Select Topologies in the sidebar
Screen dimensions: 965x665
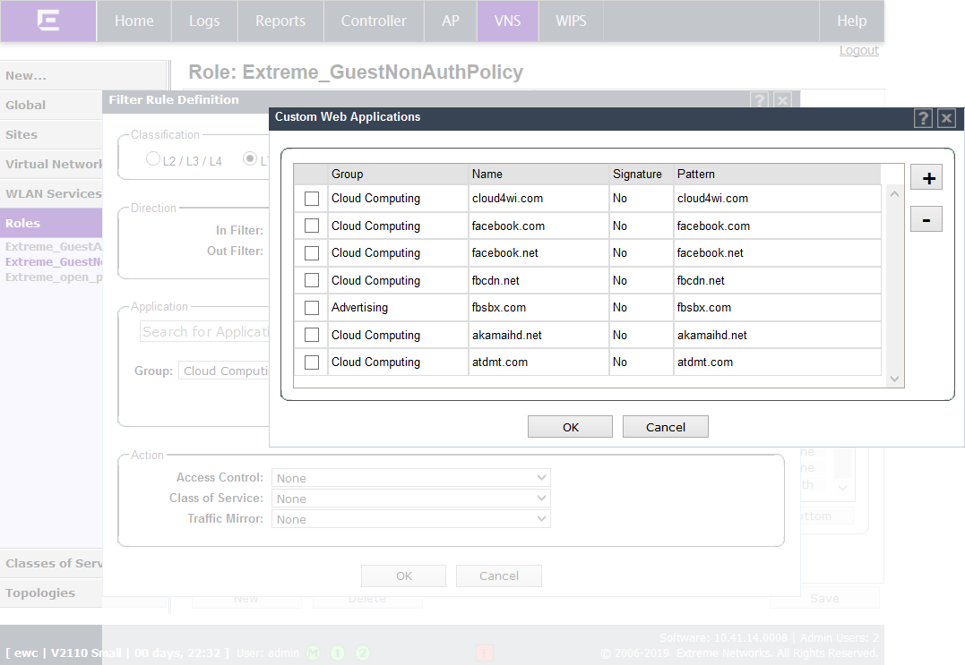point(52,593)
